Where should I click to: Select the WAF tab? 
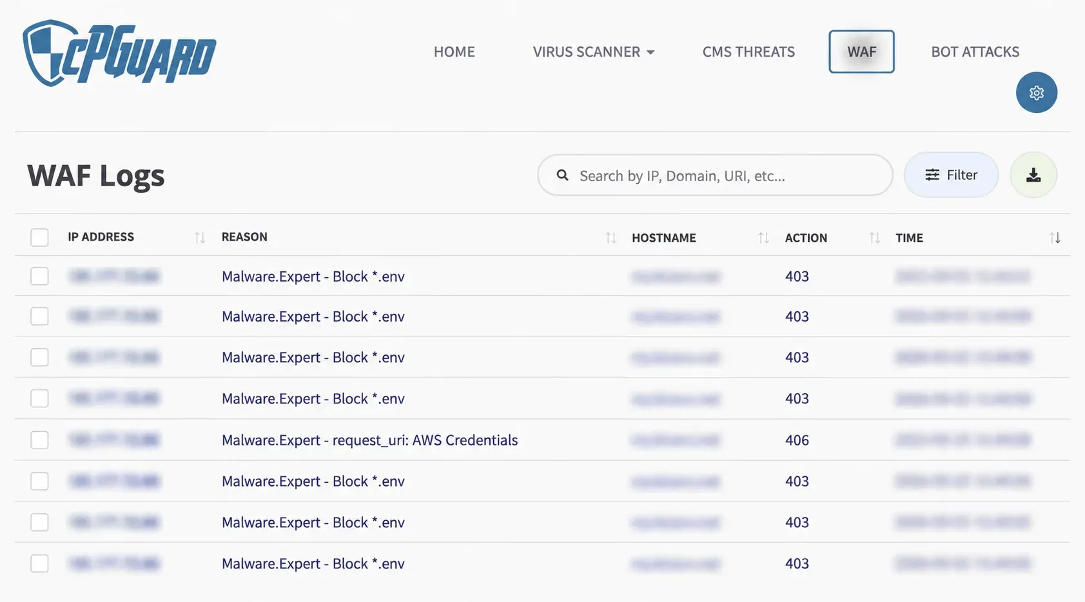(861, 52)
